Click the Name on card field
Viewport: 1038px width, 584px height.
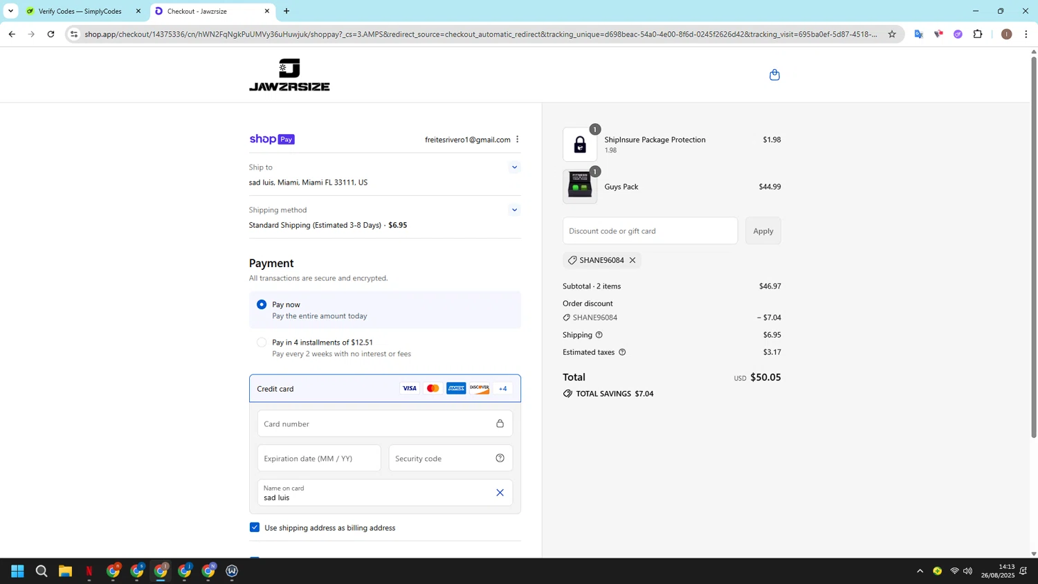click(385, 493)
